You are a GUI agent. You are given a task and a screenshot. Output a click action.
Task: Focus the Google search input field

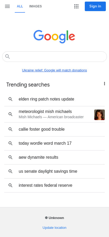(x=54, y=57)
